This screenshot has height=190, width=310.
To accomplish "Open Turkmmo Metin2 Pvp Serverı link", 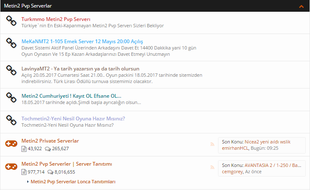I will pyautogui.click(x=56, y=19).
